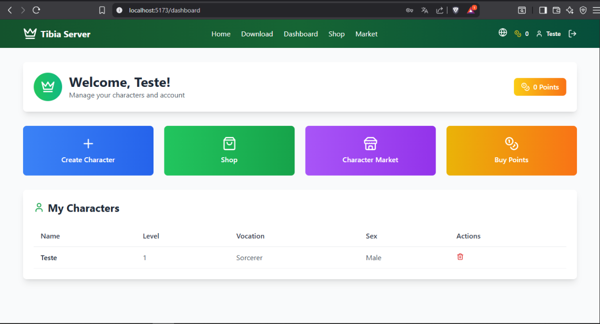The width and height of the screenshot is (600, 324).
Task: Click the Tibia Server crown logo
Action: click(x=30, y=33)
